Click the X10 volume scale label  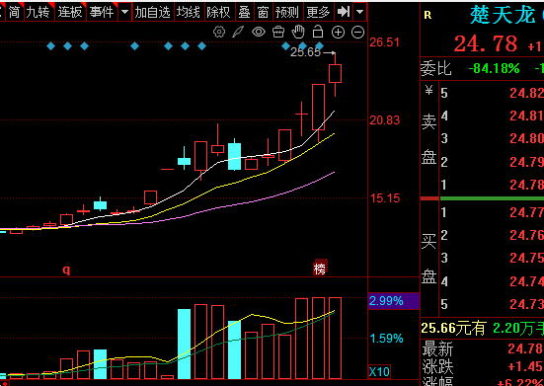click(379, 372)
